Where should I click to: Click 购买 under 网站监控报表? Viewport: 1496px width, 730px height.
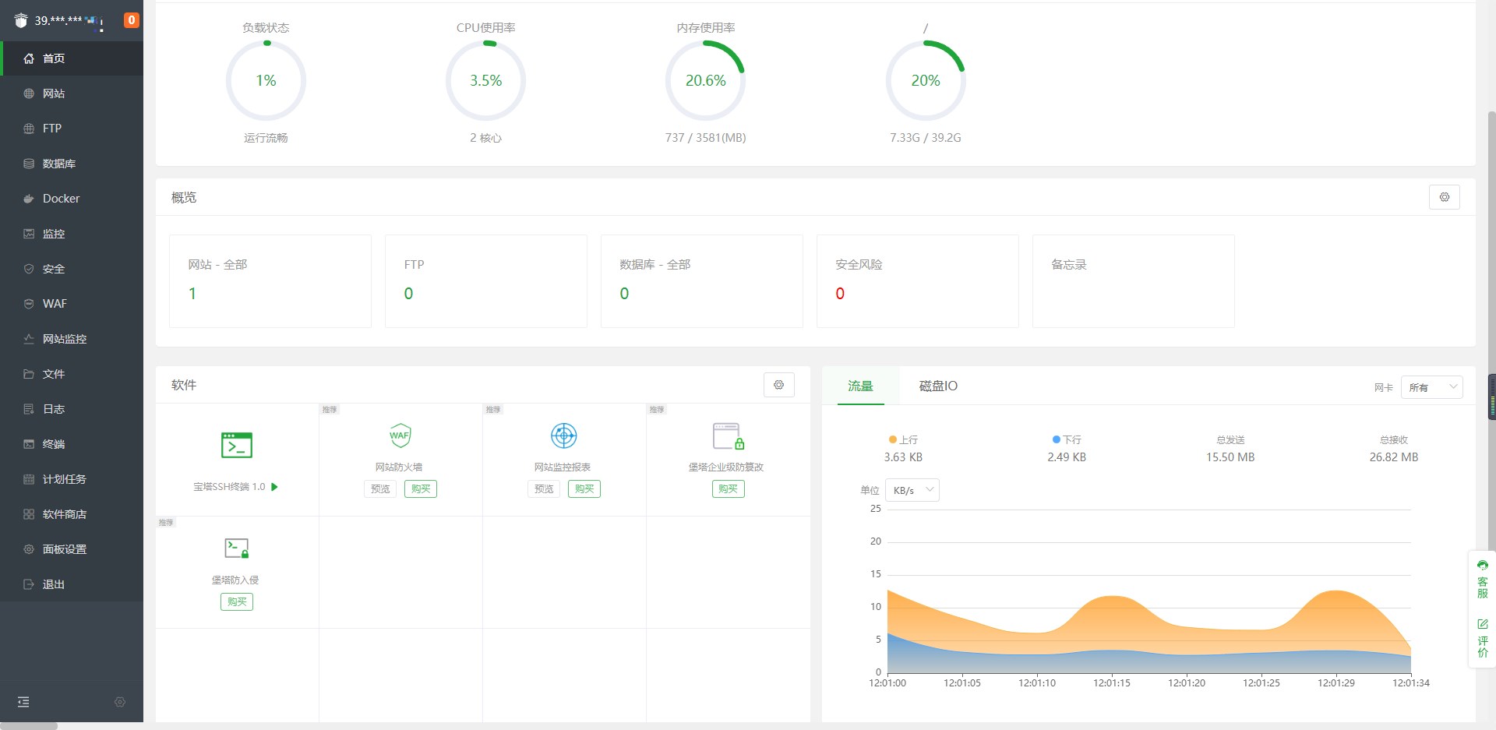coord(584,488)
